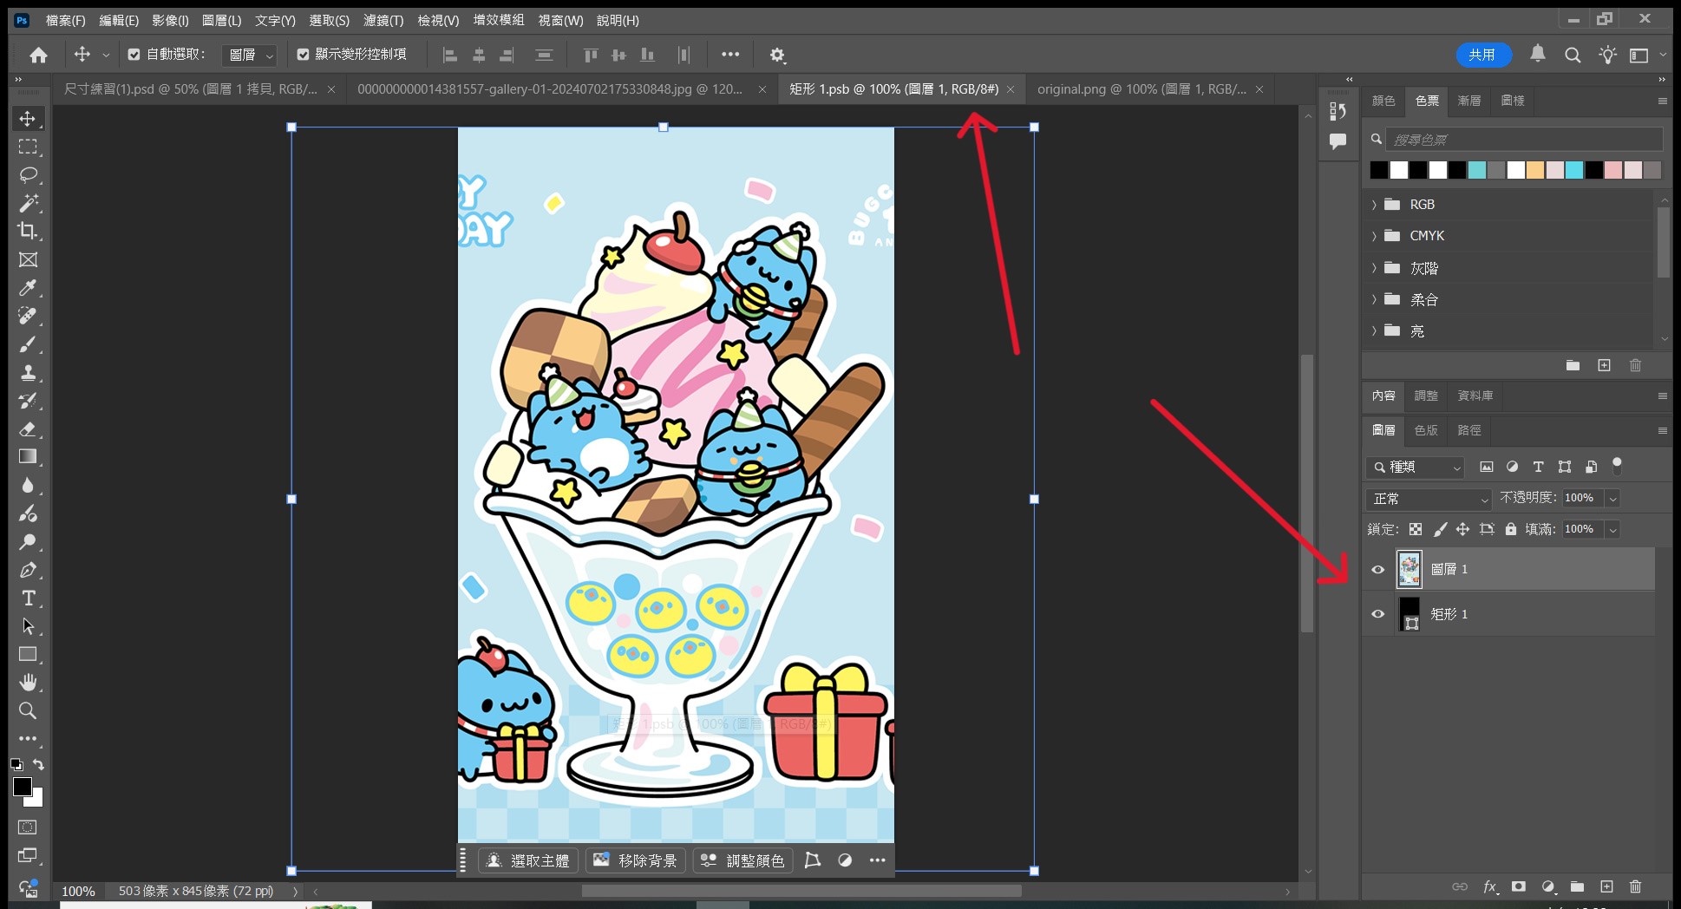
Task: Open the settings gear in options bar
Action: (777, 55)
